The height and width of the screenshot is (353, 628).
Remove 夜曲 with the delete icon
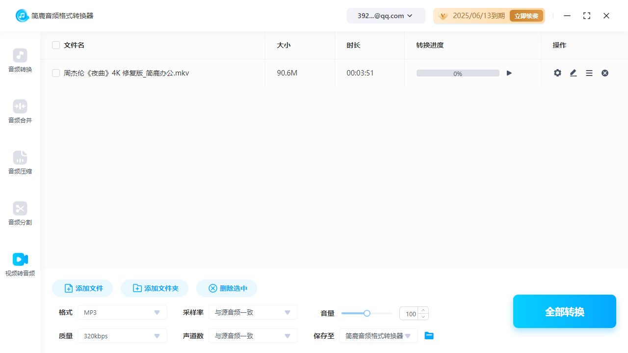click(604, 73)
